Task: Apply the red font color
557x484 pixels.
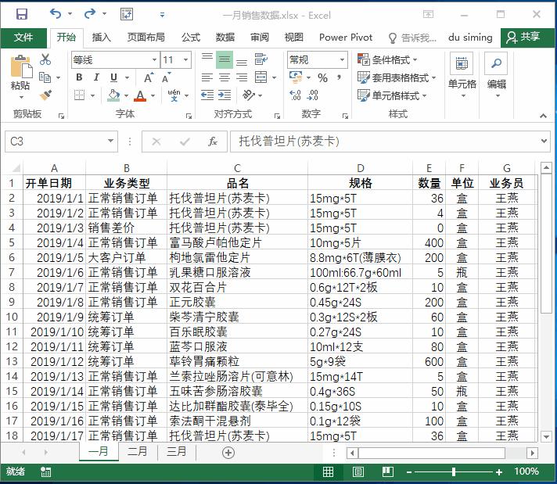Action: [x=140, y=95]
